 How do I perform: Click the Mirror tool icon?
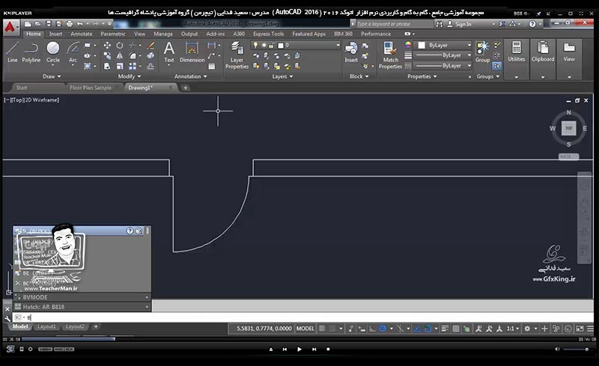[x=120, y=56]
